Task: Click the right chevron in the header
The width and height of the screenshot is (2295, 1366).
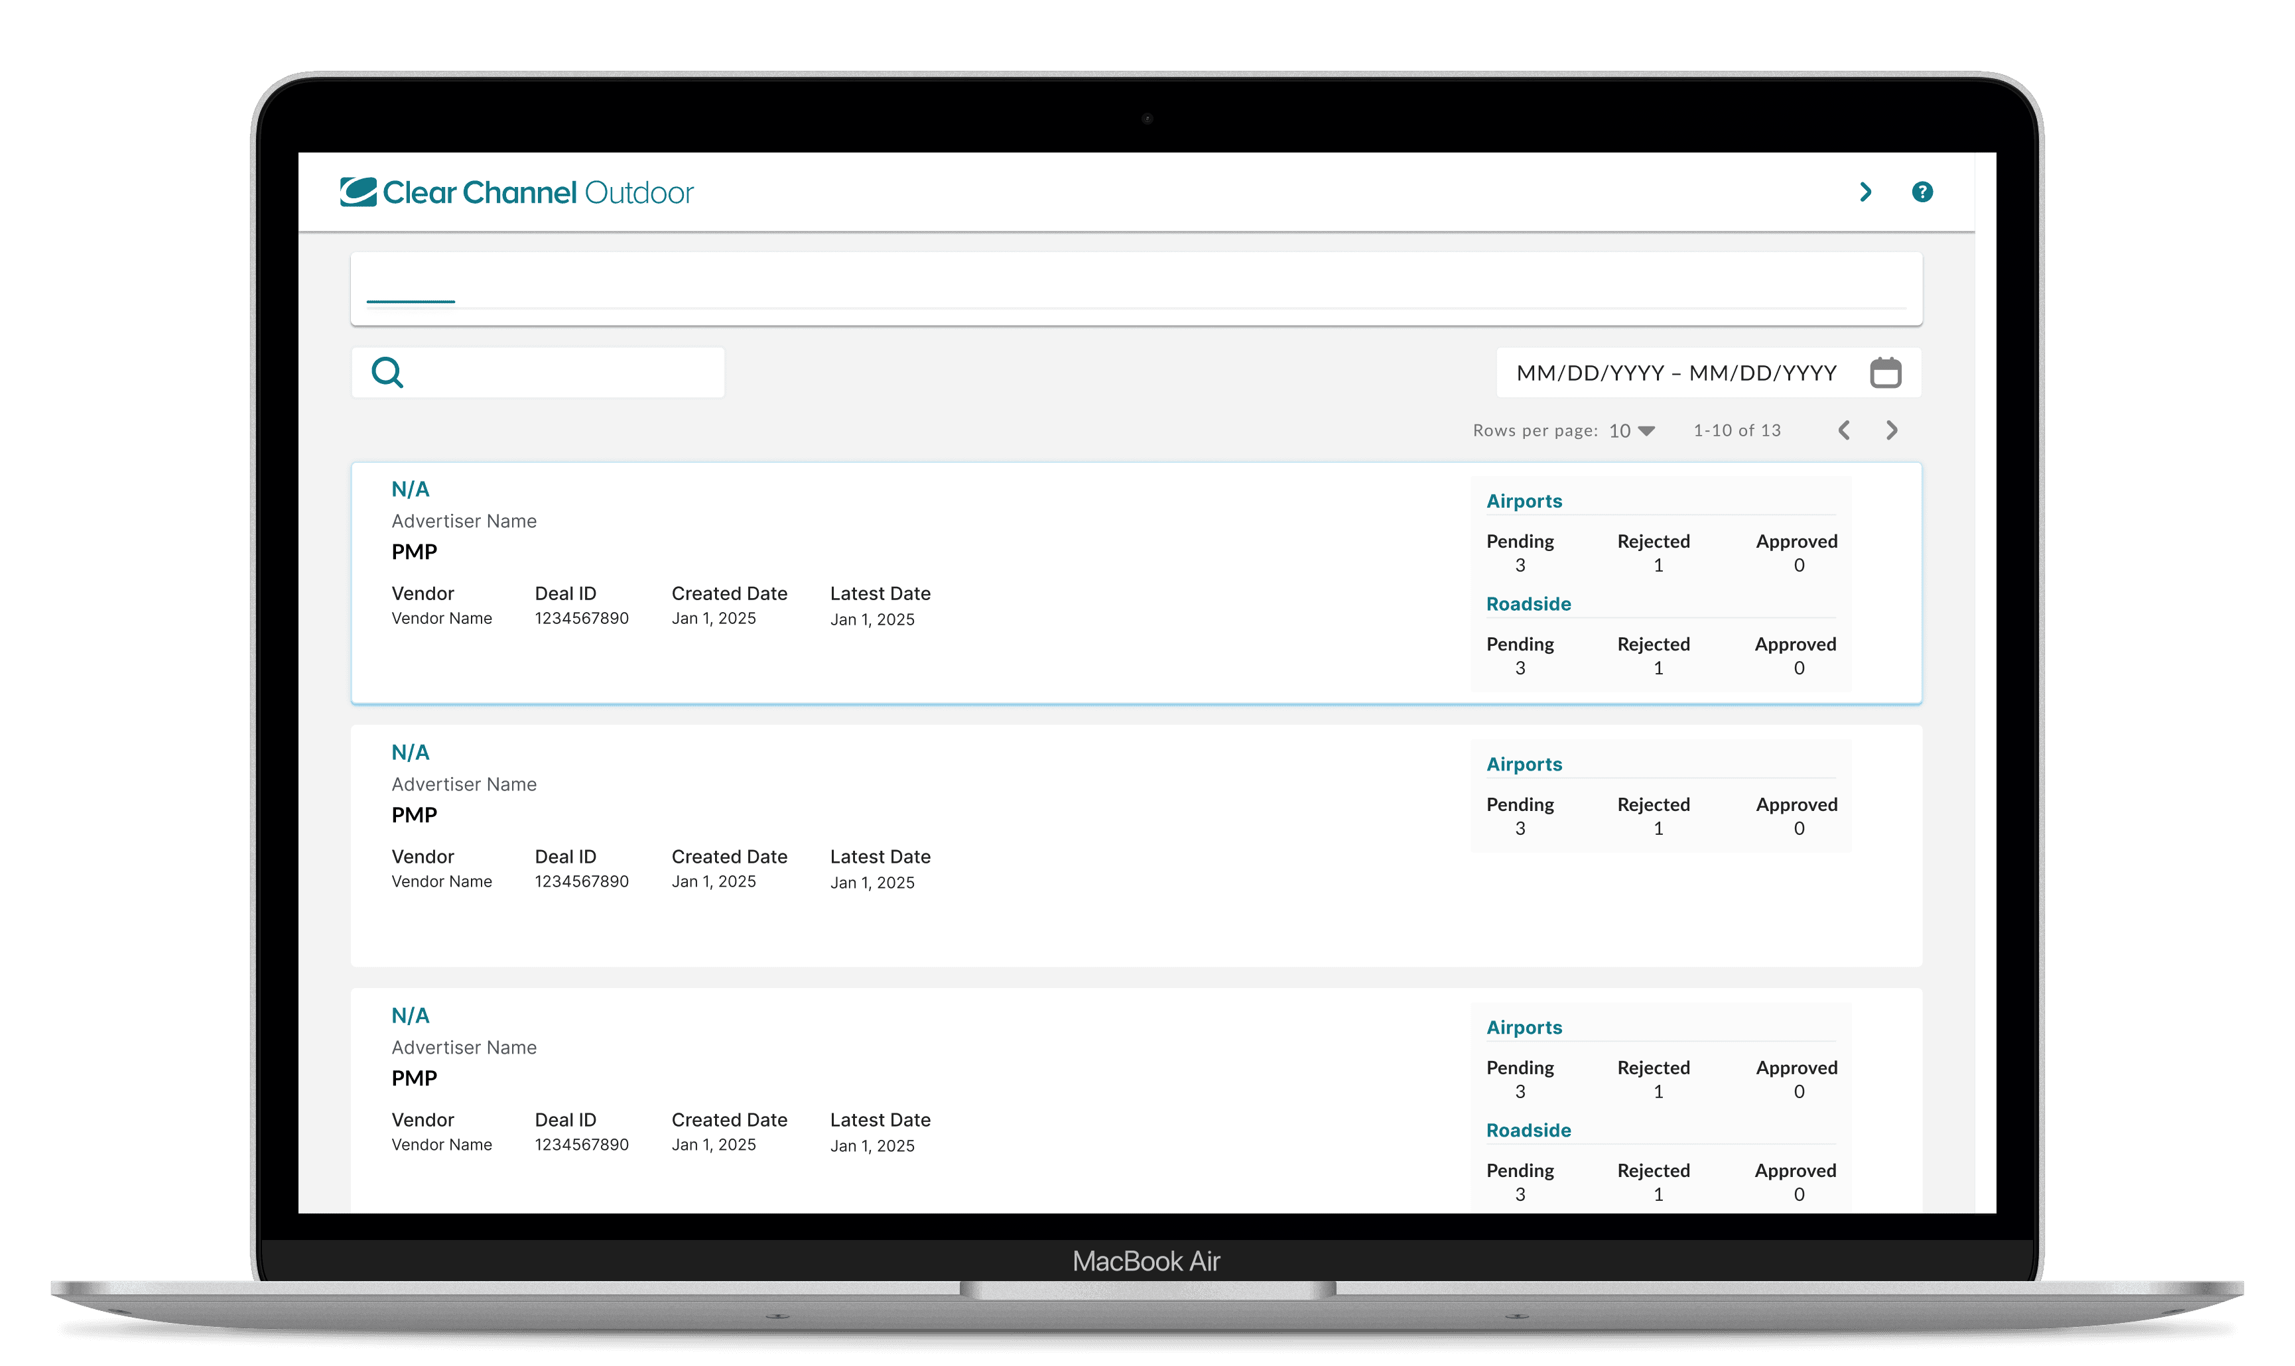Action: coord(1865,192)
